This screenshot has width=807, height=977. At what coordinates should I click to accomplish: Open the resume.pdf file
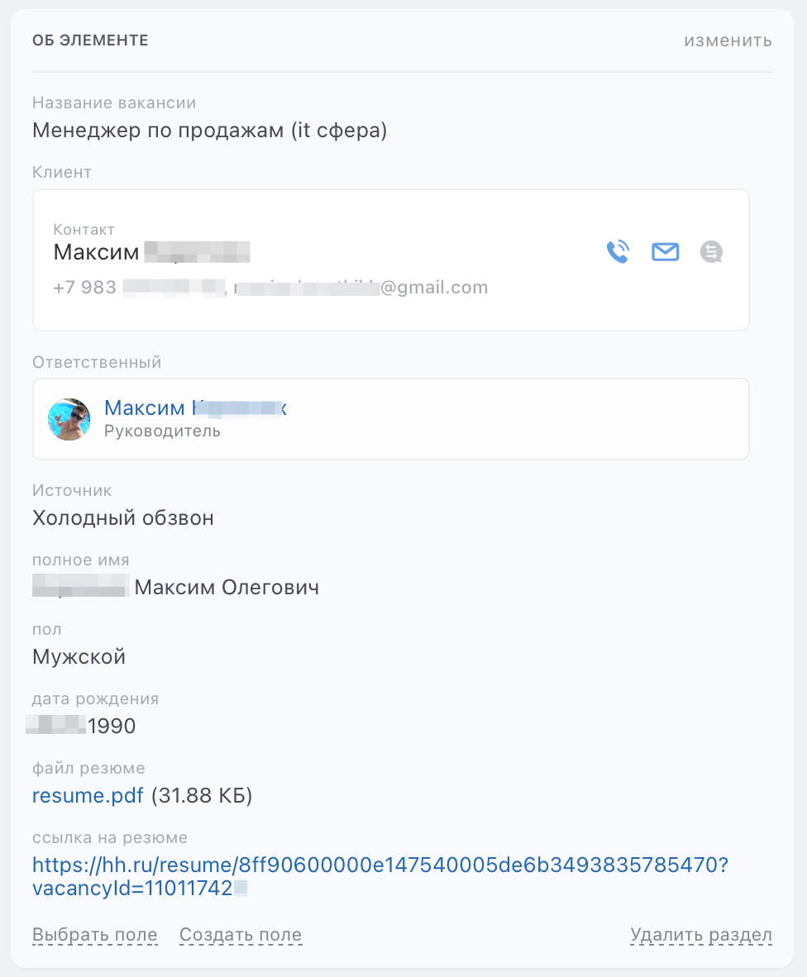[88, 796]
